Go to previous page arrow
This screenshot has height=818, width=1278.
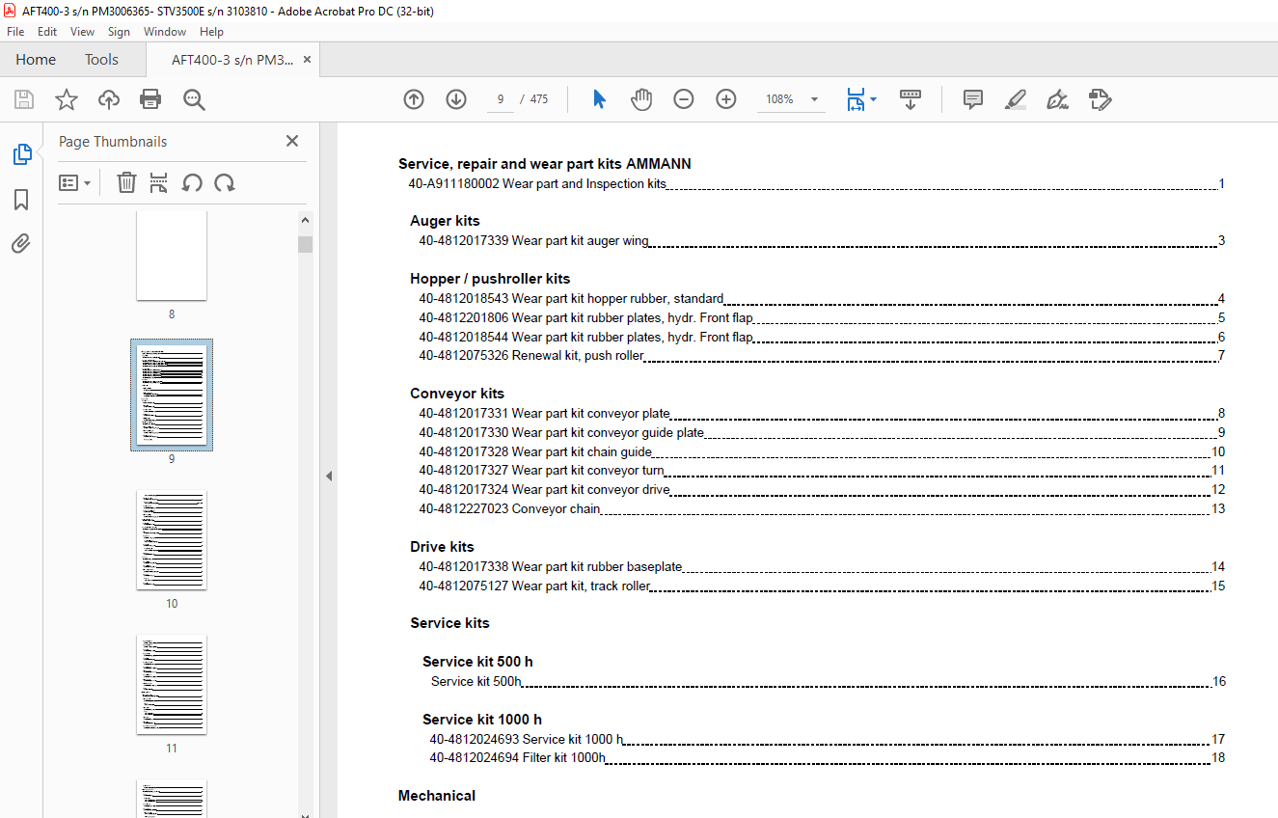414,99
